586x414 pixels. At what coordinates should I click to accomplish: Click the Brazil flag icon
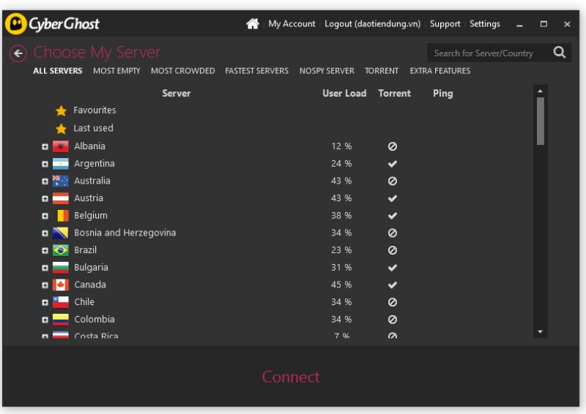click(x=60, y=250)
